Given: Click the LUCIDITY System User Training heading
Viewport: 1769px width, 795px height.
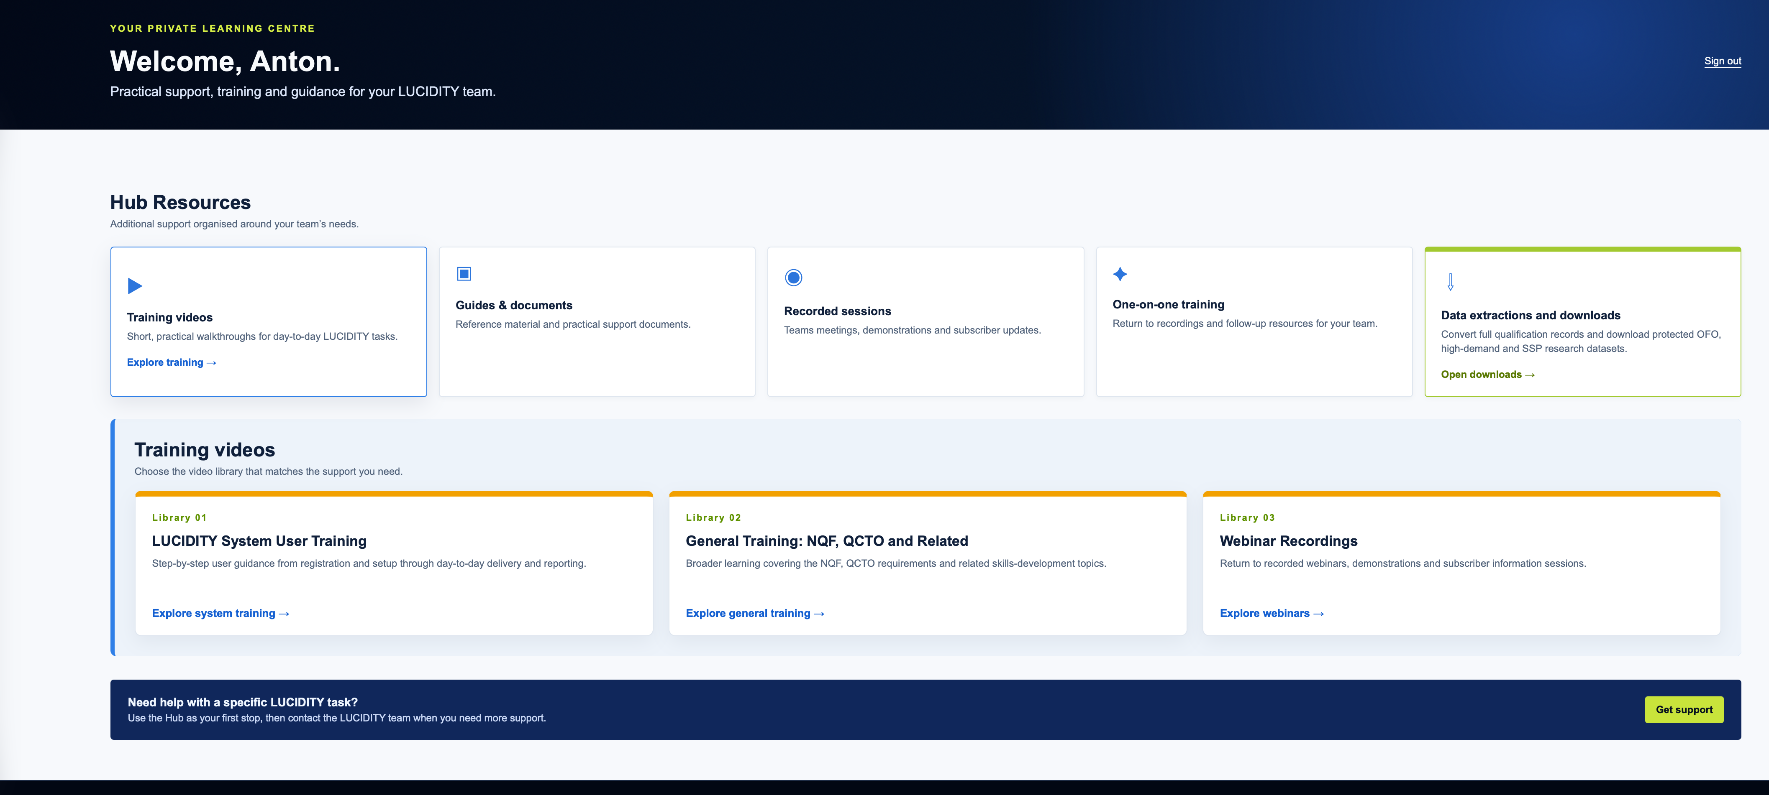Looking at the screenshot, I should [259, 541].
